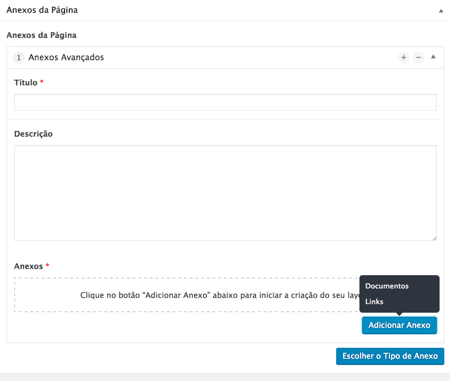The width and height of the screenshot is (450, 381).
Task: Focus the Título text input
Action: click(x=225, y=102)
